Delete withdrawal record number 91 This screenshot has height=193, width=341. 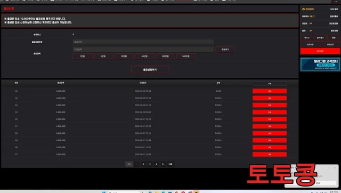click(x=270, y=126)
